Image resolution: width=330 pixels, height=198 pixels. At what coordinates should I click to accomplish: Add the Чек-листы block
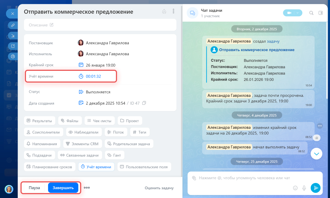(100, 121)
